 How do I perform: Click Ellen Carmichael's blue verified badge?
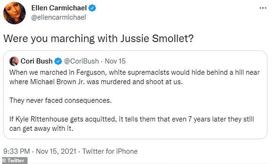pyautogui.click(x=92, y=8)
